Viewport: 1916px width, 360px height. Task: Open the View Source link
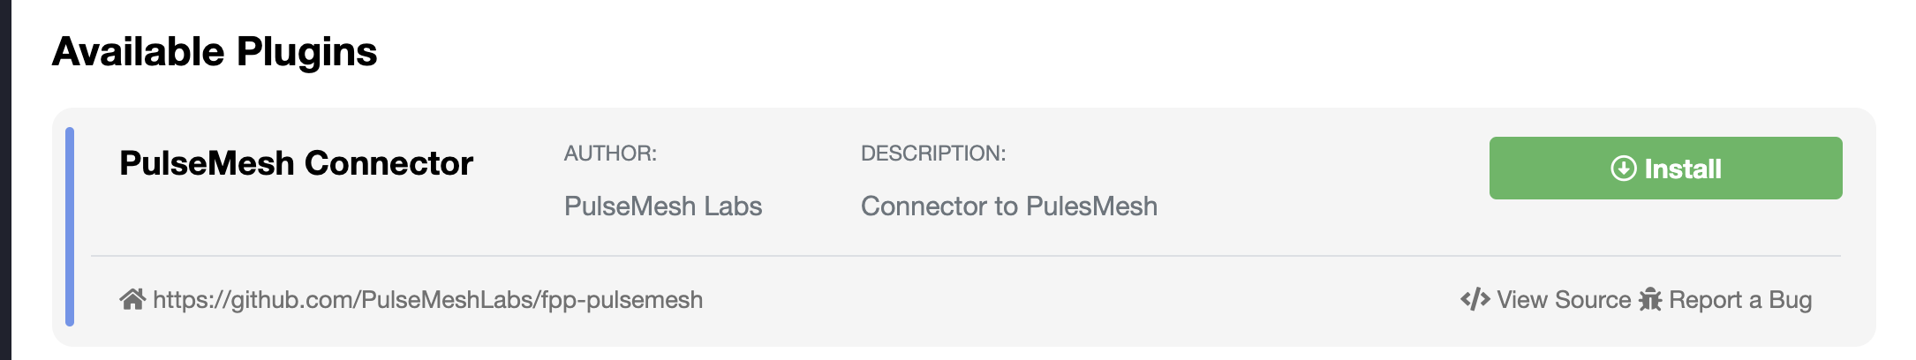tap(1563, 300)
